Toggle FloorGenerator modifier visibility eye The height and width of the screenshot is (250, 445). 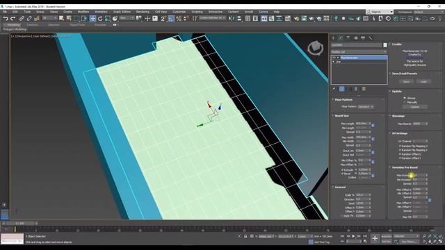click(334, 58)
